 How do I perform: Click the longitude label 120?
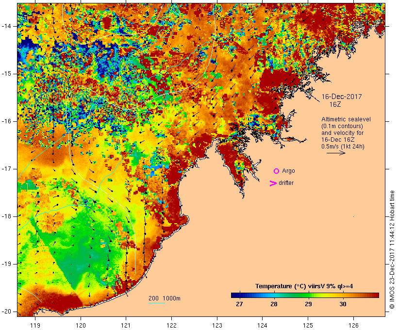point(81,326)
